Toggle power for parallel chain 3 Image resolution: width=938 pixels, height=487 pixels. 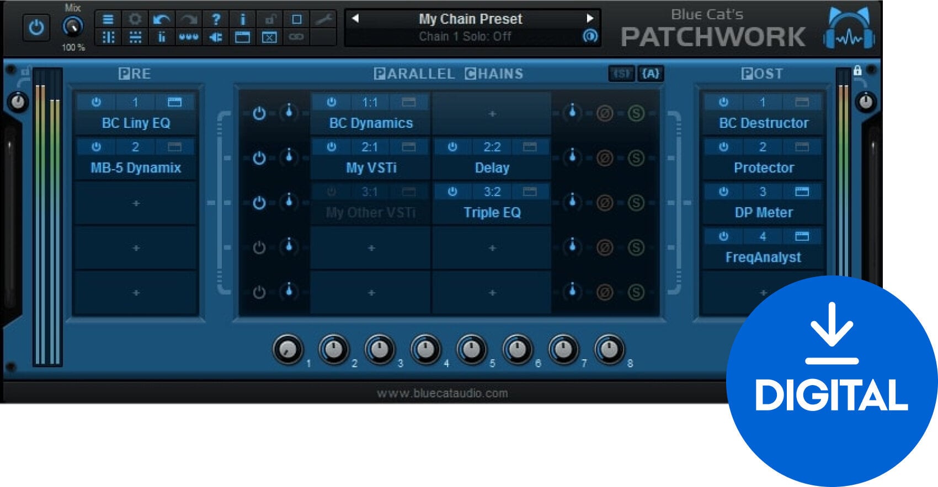[x=259, y=203]
